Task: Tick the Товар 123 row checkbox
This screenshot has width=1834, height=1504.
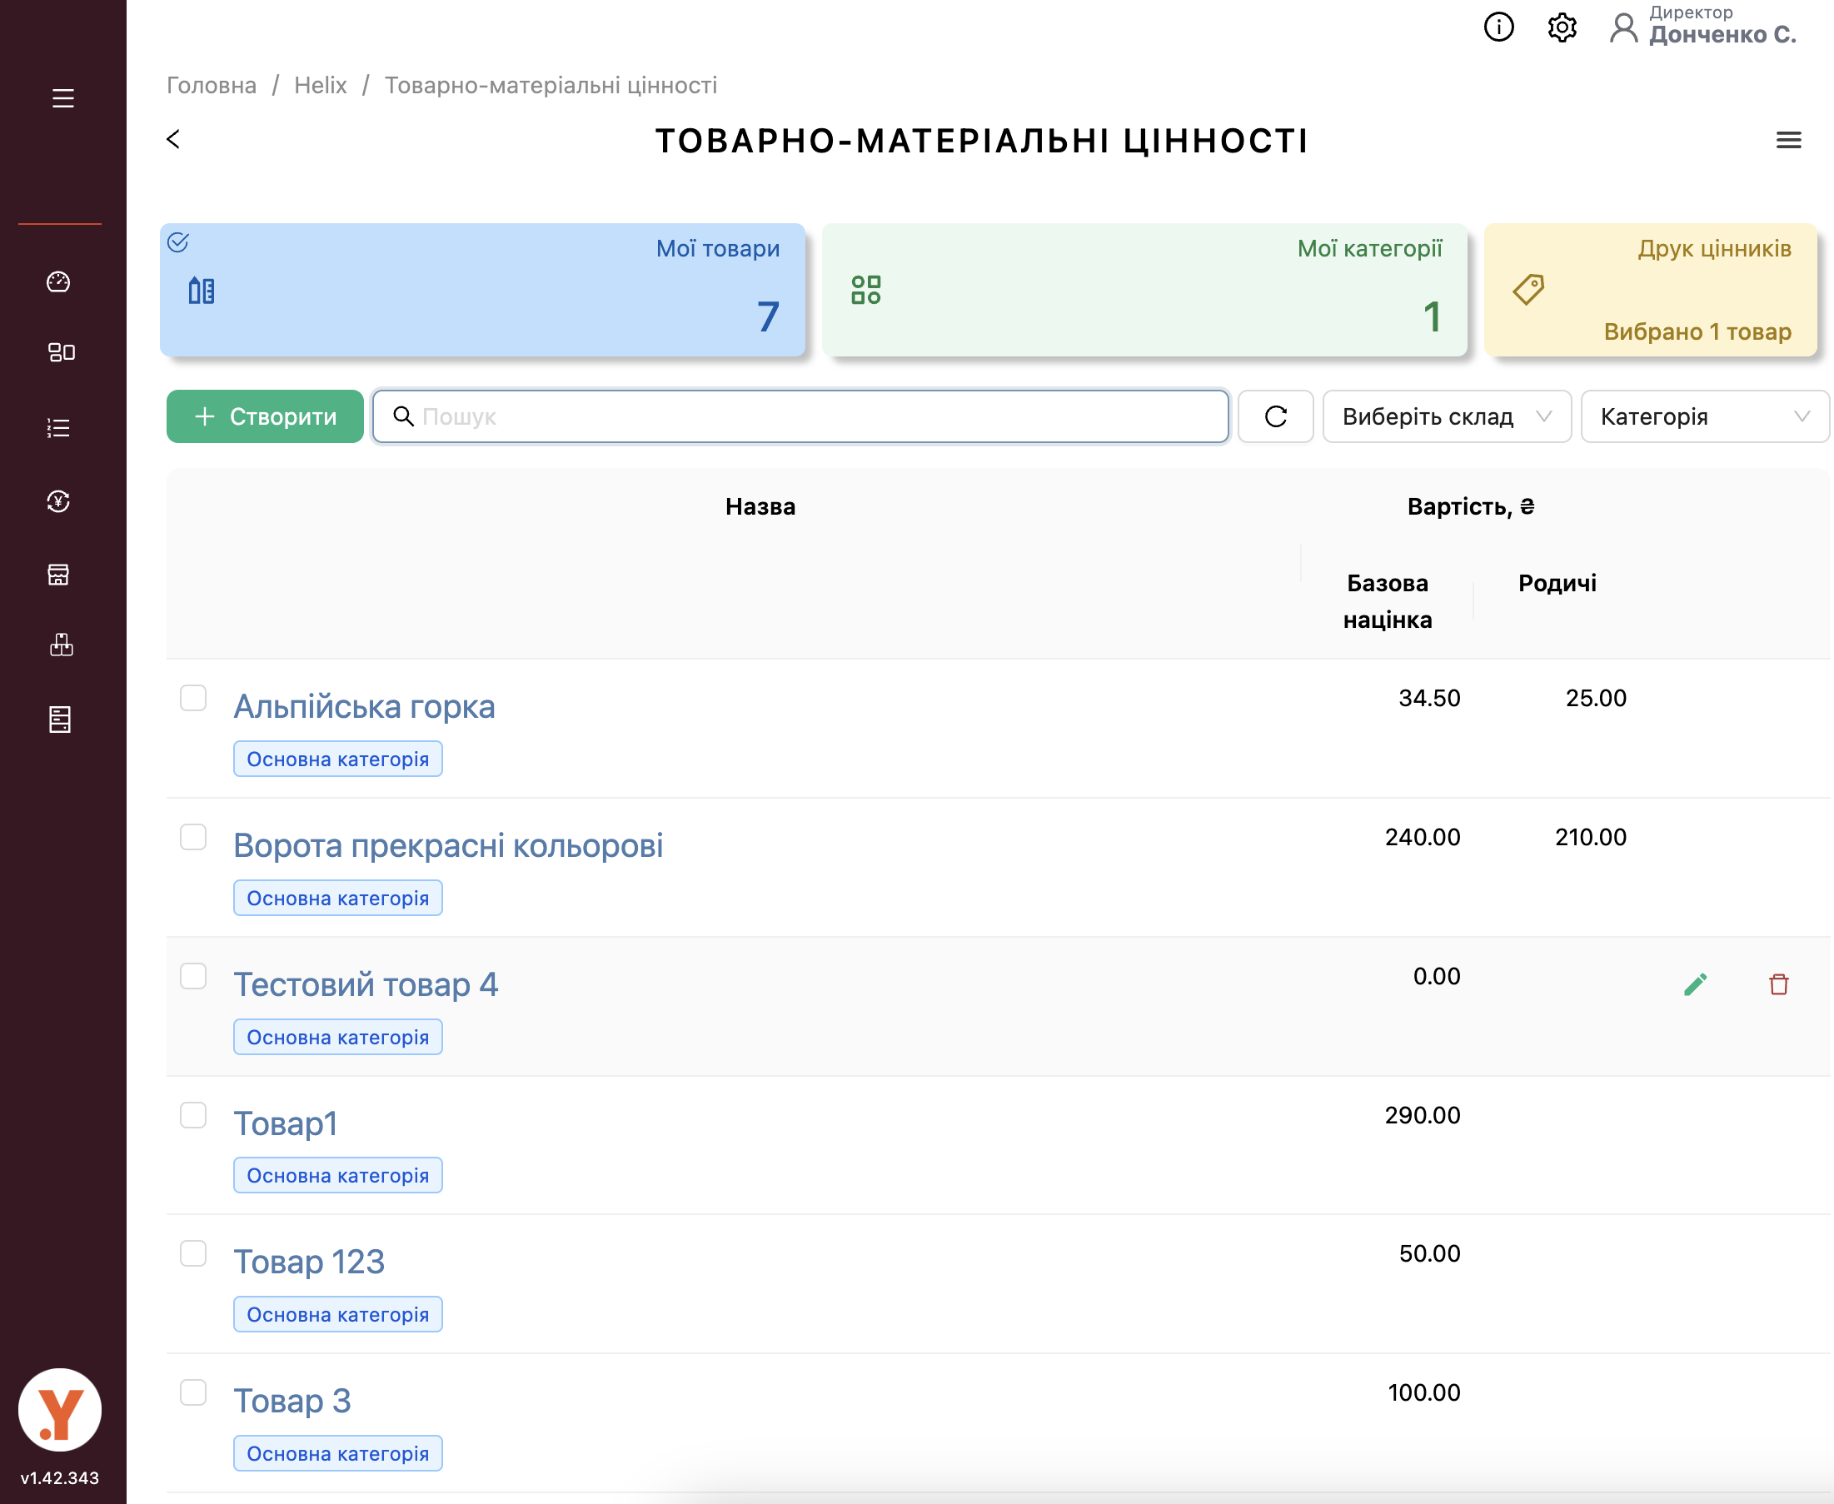Action: 193,1253
